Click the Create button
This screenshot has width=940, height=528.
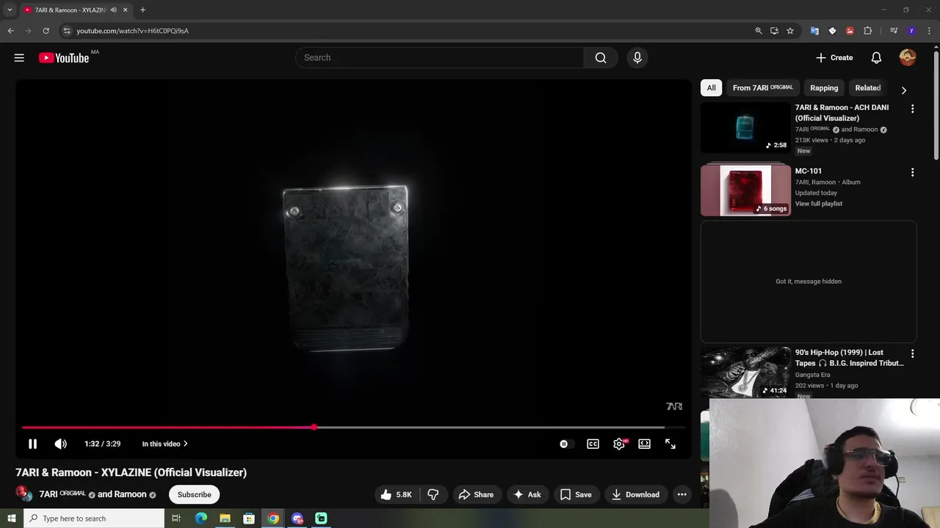[x=834, y=58]
